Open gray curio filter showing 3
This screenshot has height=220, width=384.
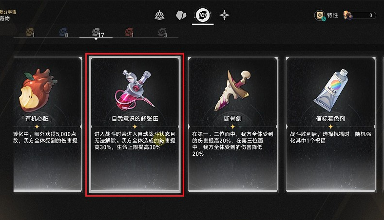pos(162,32)
